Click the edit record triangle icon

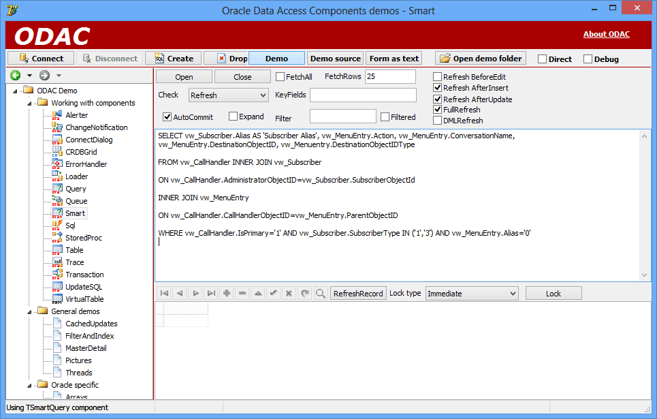click(x=258, y=293)
